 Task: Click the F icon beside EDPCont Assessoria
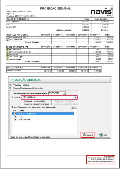tap(7, 52)
